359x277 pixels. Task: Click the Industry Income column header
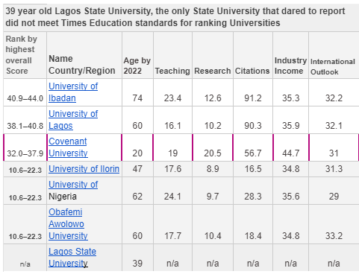point(290,66)
